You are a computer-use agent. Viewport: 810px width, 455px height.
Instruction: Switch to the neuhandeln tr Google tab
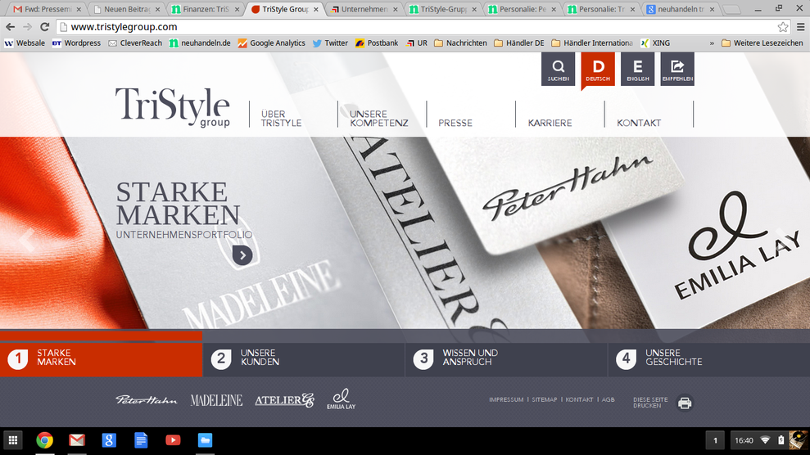(x=681, y=9)
